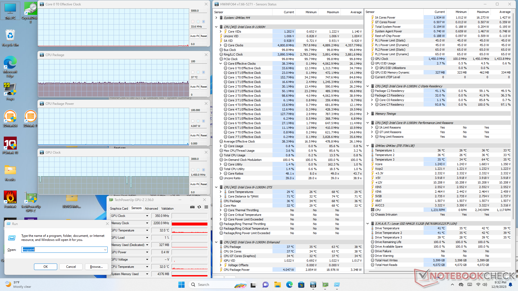Select the PCMark 10 desktop icon
Image resolution: width=518 pixels, height=291 pixels.
(x=10, y=145)
